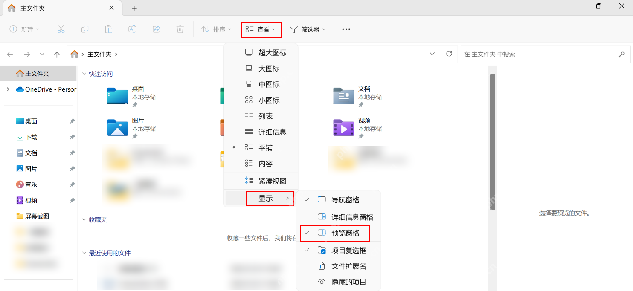Screen dimensions: 633x291
Task: Toggle 预览窗格 in the 显示 submenu
Action: 338,233
